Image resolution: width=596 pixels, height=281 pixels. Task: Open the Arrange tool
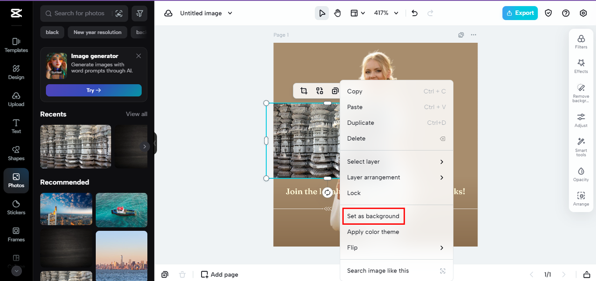(x=581, y=199)
